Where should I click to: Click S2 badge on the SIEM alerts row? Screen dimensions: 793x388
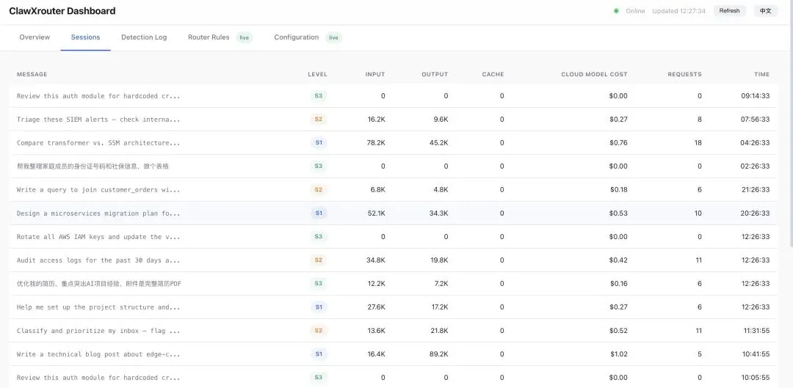tap(319, 120)
